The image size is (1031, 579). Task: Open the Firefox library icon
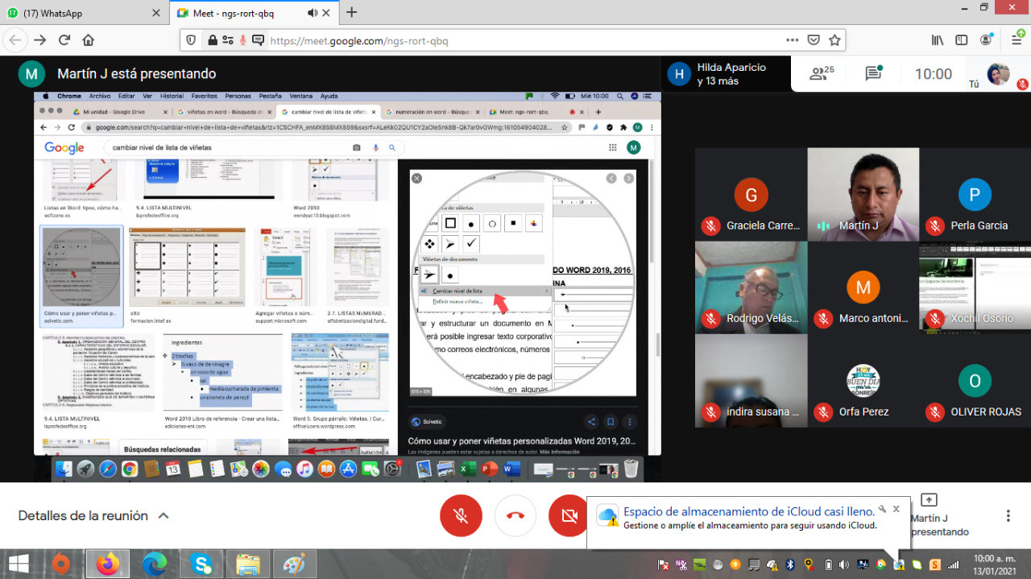point(938,40)
